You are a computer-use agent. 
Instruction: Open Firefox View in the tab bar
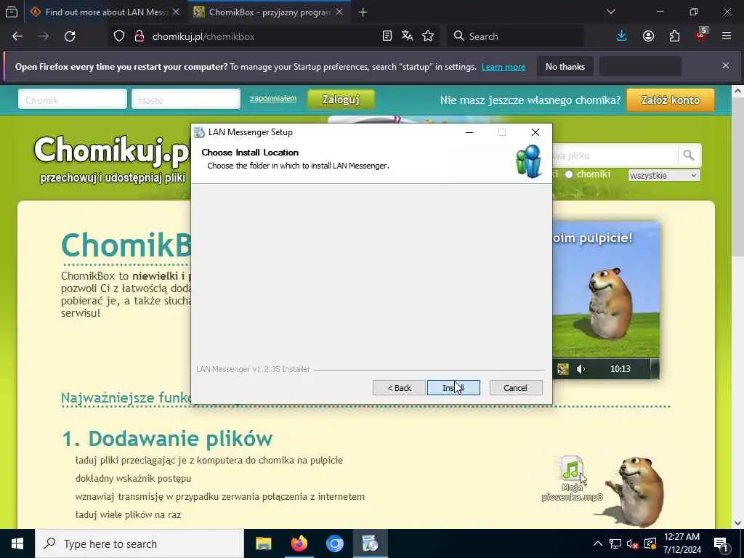tap(12, 12)
